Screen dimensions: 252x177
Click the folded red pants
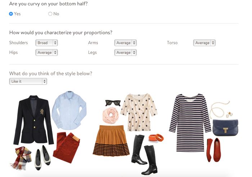click(67, 147)
